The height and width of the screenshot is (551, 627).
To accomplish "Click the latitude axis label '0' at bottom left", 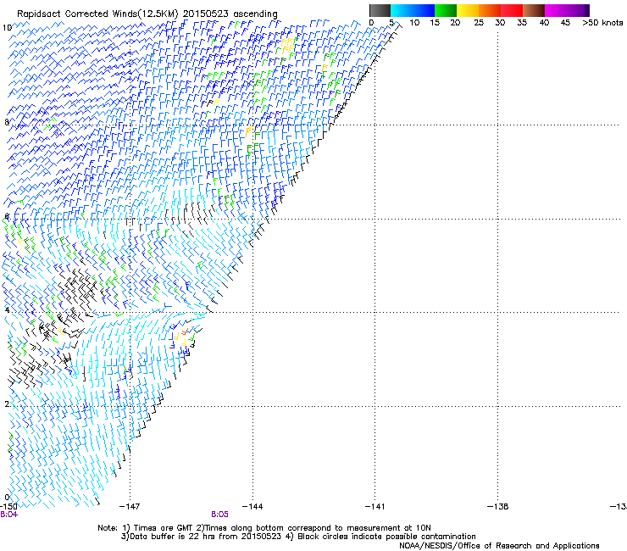I will click(7, 498).
